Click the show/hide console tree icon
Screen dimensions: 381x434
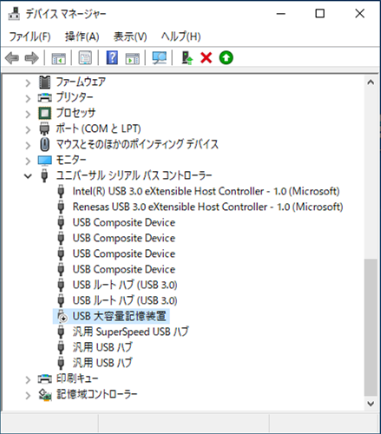click(59, 58)
